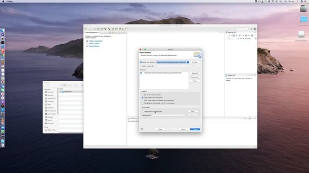Toggle the helloworld project checkbox in Projects list
Screen dimensions: 309x173
pos(141,73)
